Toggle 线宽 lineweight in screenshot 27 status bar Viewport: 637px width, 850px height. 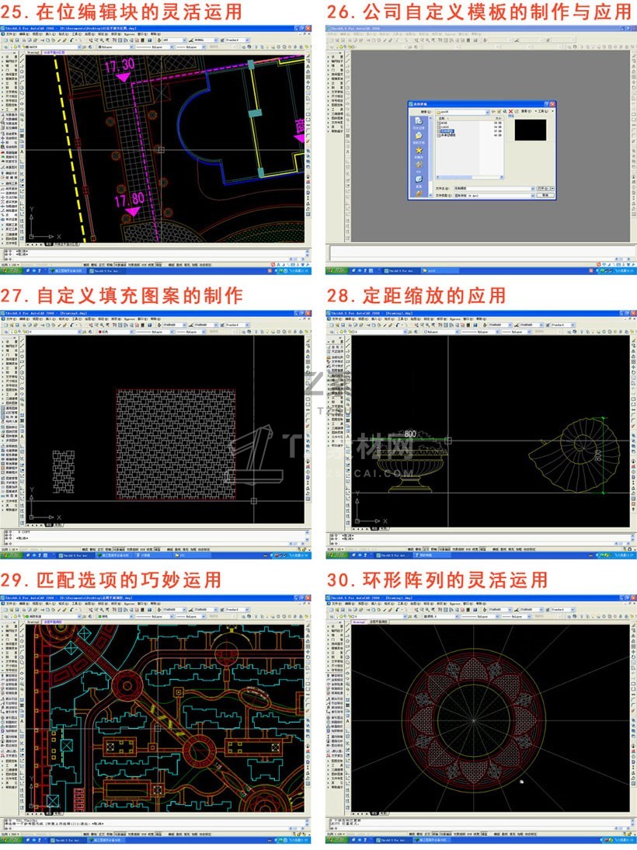[x=150, y=549]
